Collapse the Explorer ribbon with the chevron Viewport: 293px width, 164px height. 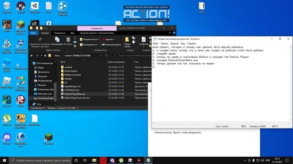point(170,33)
